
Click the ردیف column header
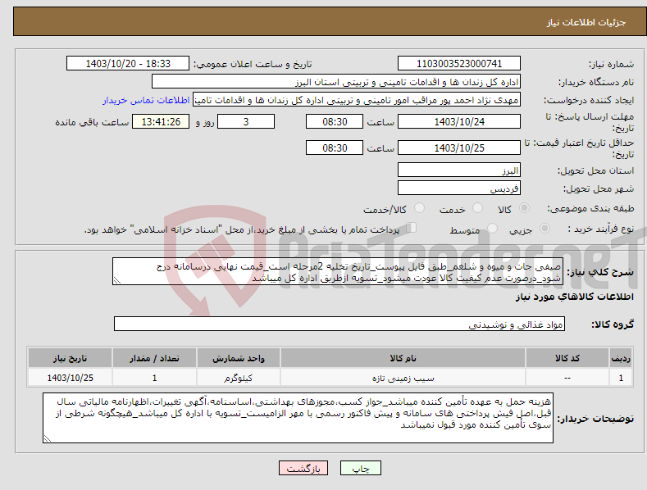[621, 358]
